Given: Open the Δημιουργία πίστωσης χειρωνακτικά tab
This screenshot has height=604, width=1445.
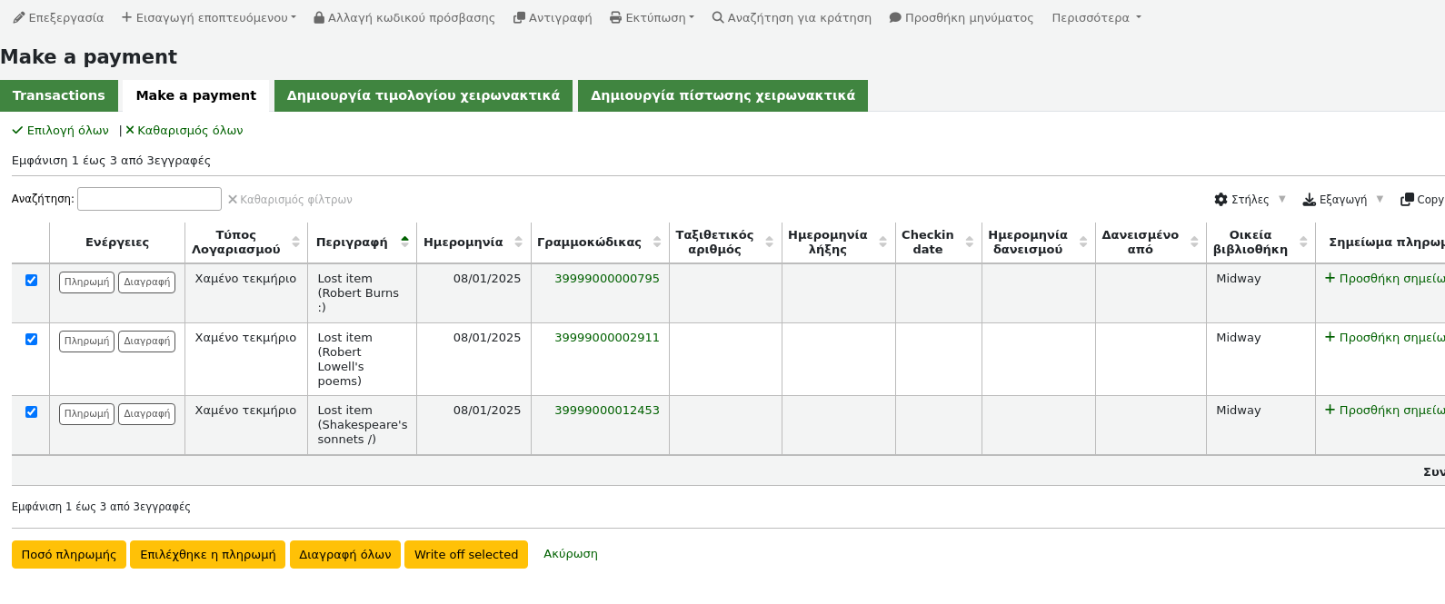Looking at the screenshot, I should (x=722, y=95).
